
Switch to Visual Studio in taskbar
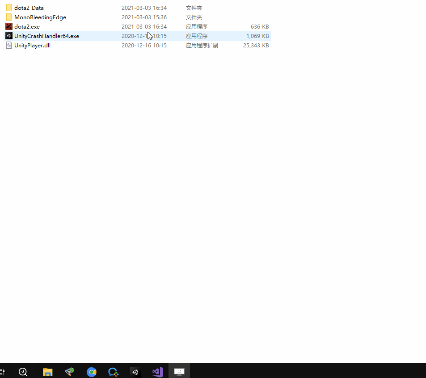(157, 372)
